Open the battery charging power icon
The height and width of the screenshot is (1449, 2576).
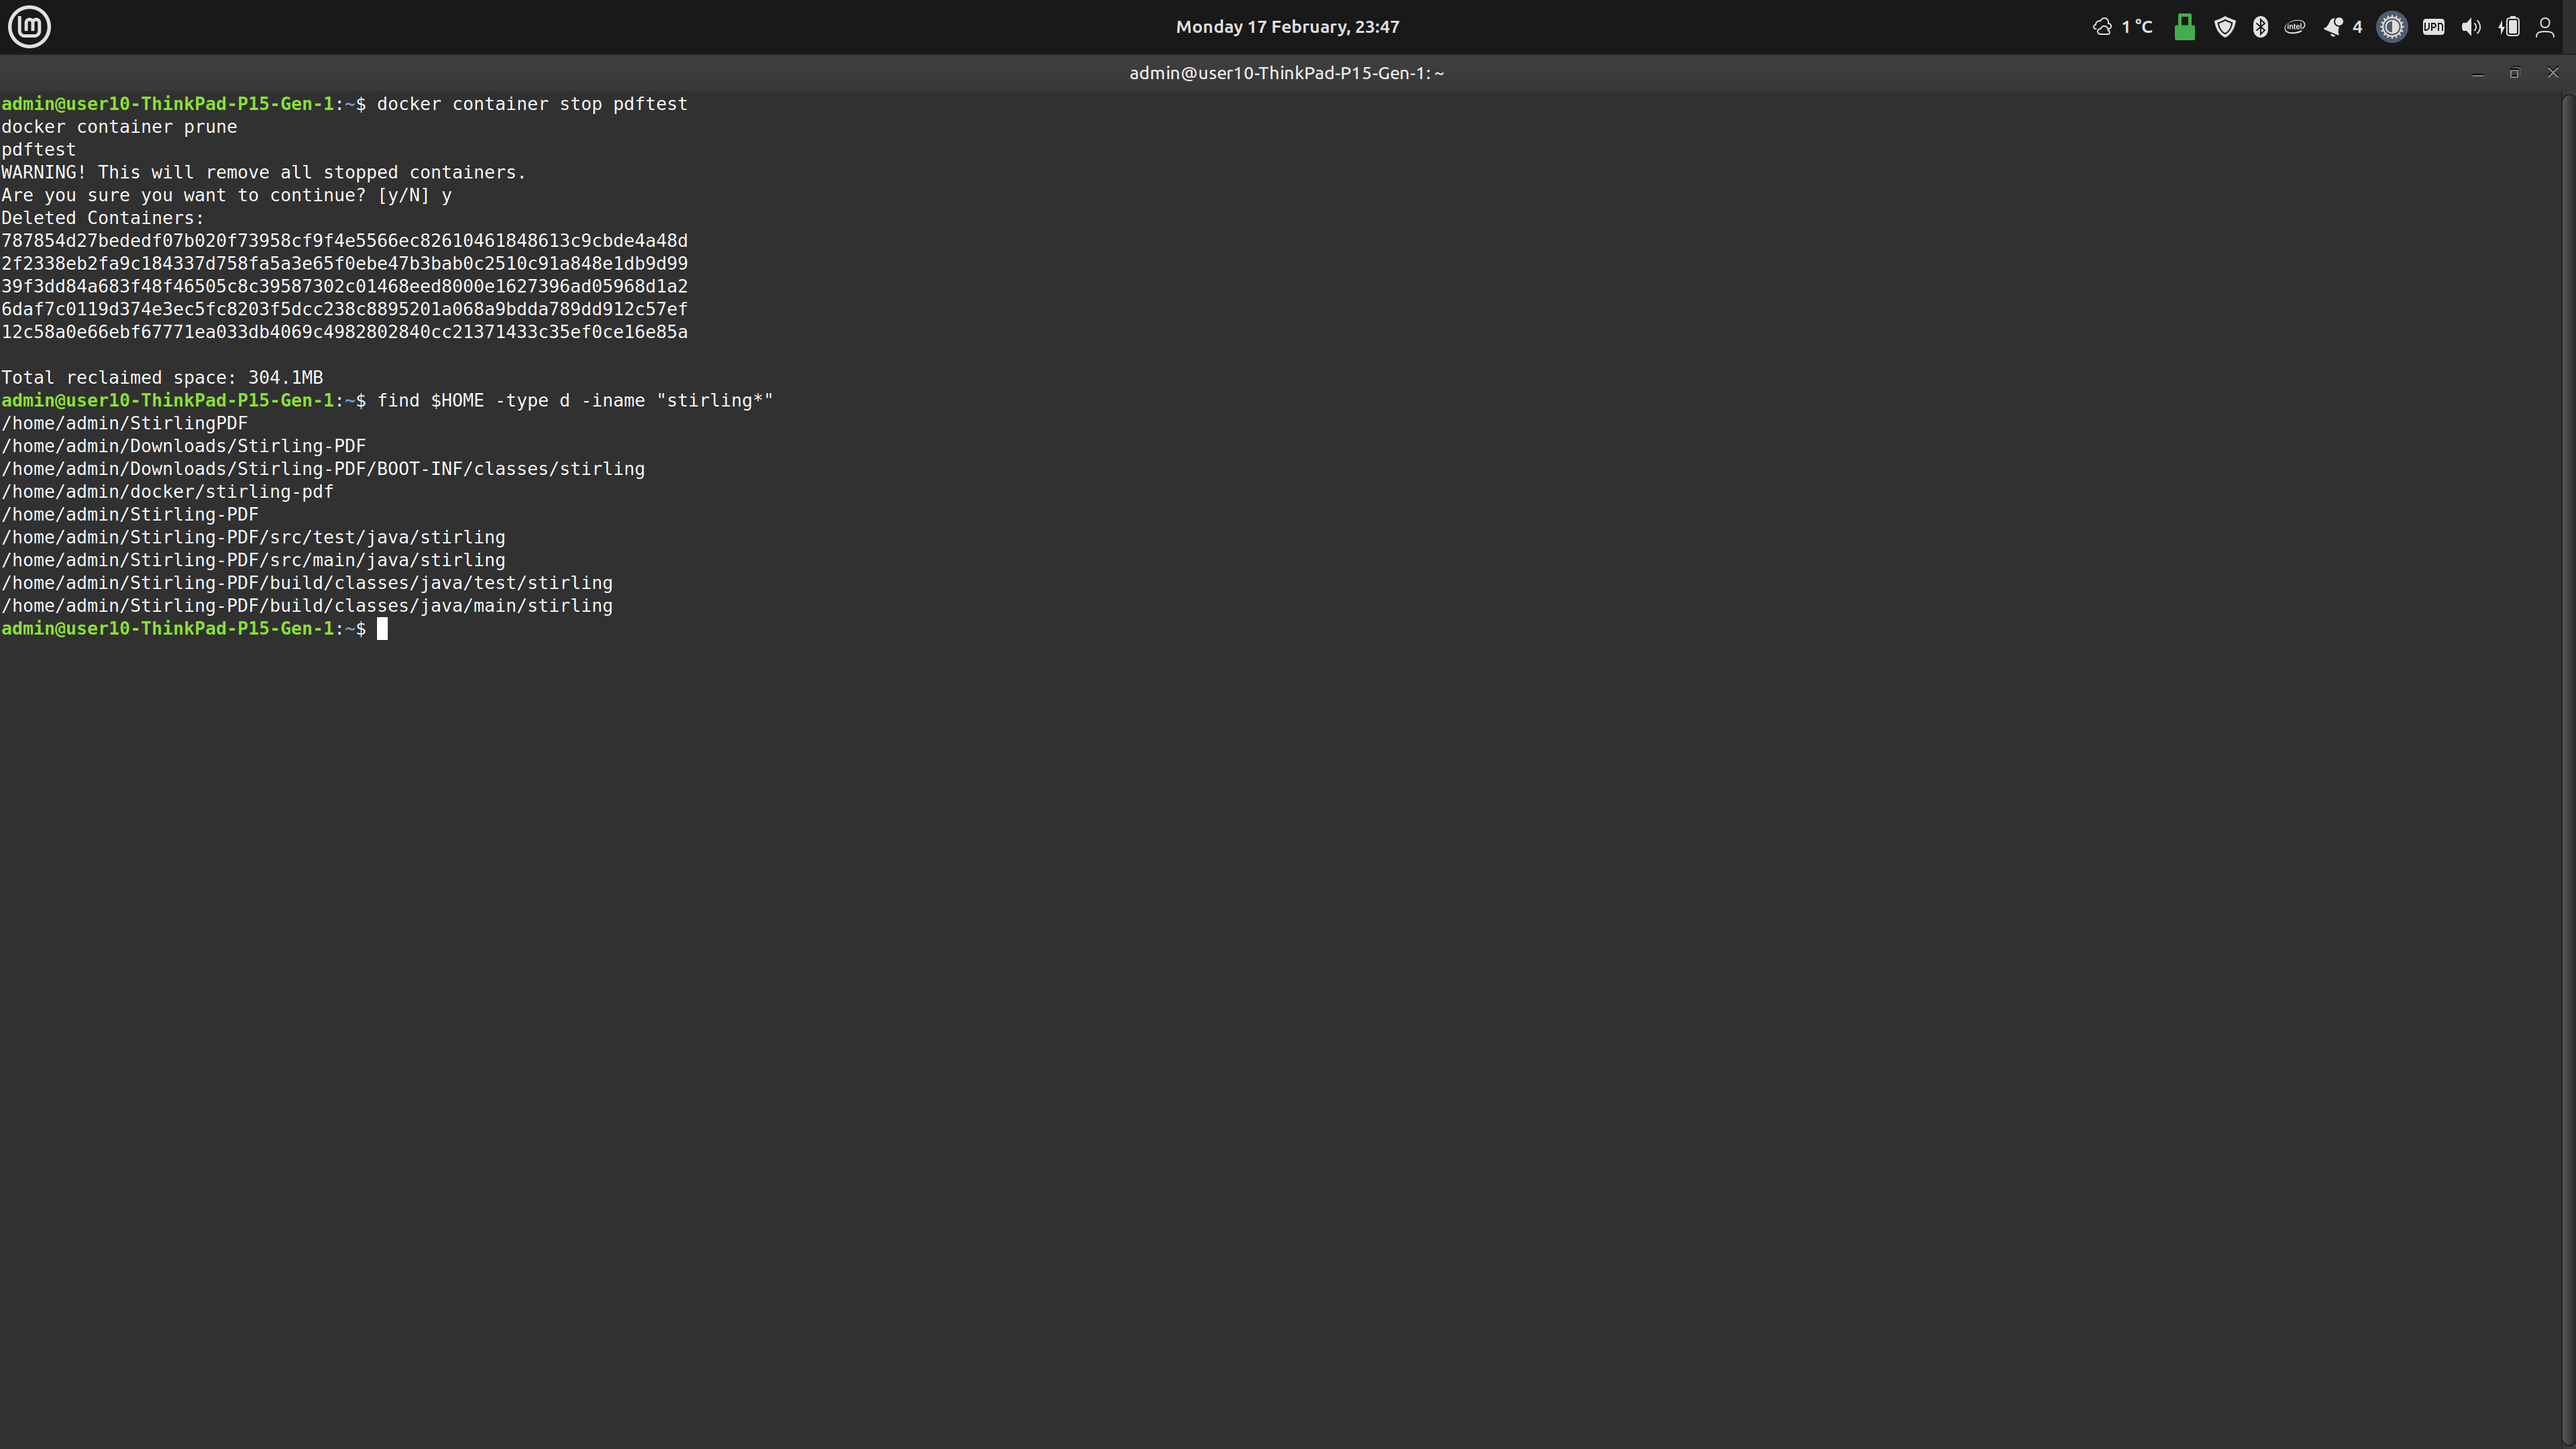pos(2509,27)
